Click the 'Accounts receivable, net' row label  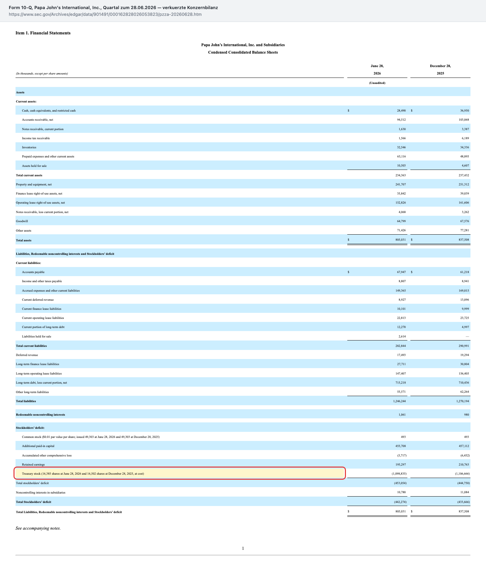37,120
